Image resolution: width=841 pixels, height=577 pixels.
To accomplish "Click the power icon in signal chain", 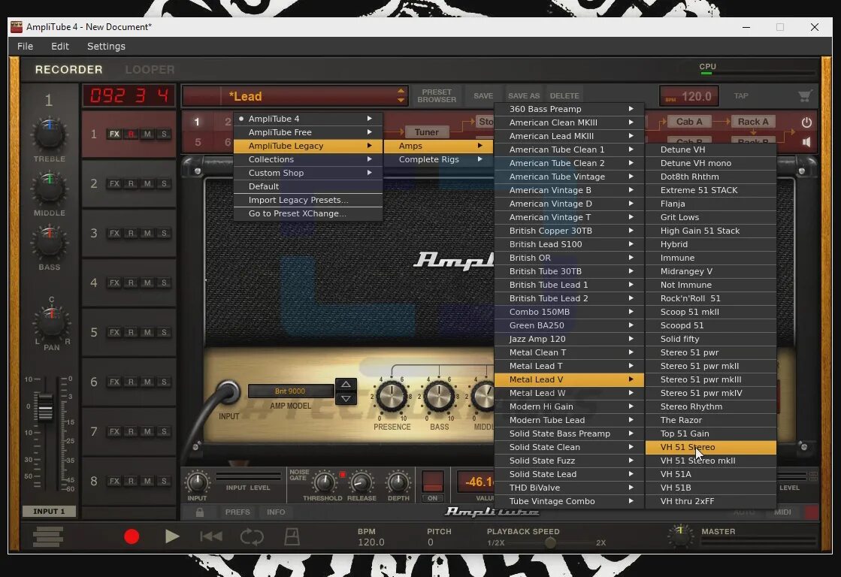I will coord(806,122).
